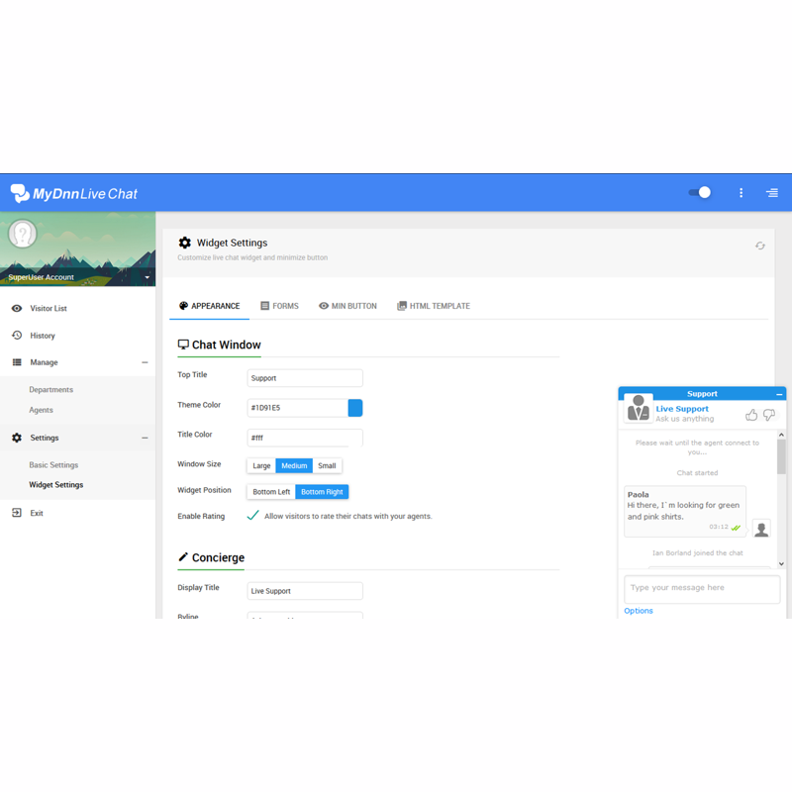Collapse the Settings section minus toggle
The width and height of the screenshot is (792, 792).
coord(145,438)
